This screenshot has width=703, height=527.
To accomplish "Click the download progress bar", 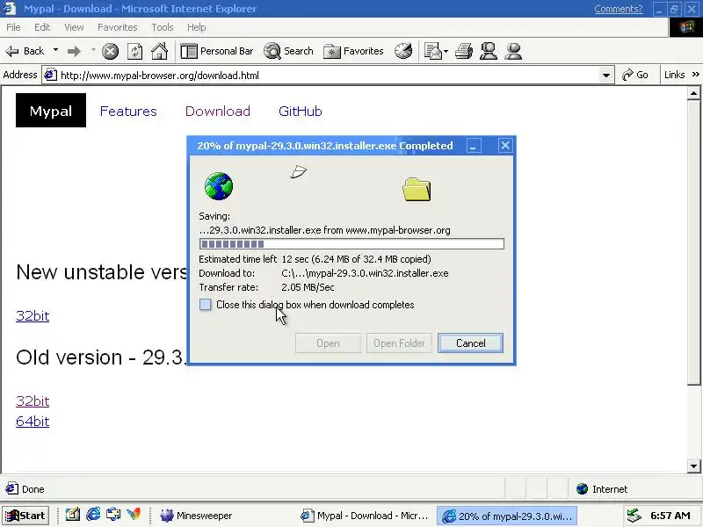I will click(351, 244).
